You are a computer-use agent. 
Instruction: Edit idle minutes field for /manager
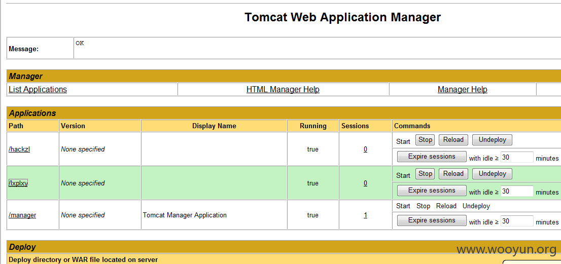click(517, 221)
